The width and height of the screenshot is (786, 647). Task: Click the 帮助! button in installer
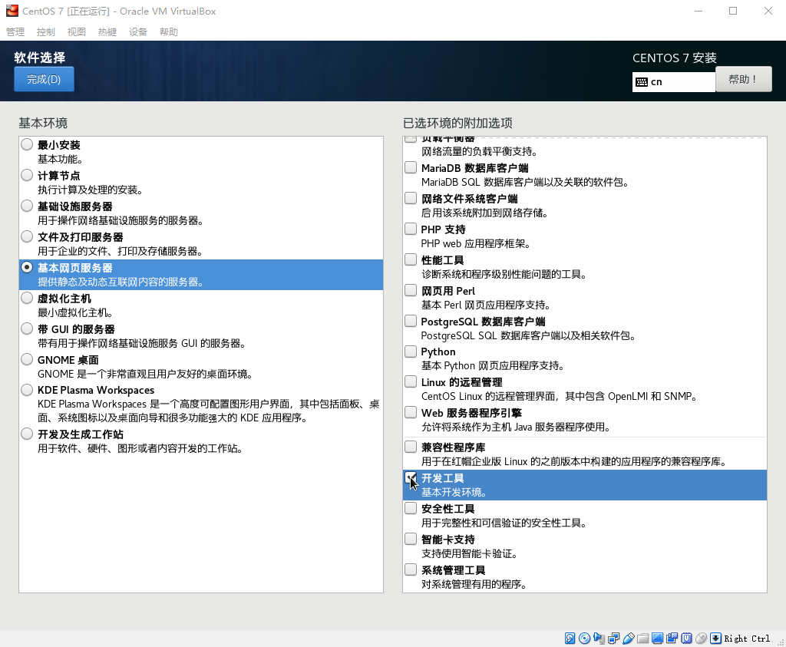click(x=743, y=79)
